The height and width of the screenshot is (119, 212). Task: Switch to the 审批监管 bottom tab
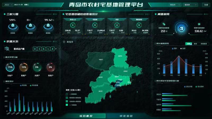pyautogui.click(x=126, y=116)
